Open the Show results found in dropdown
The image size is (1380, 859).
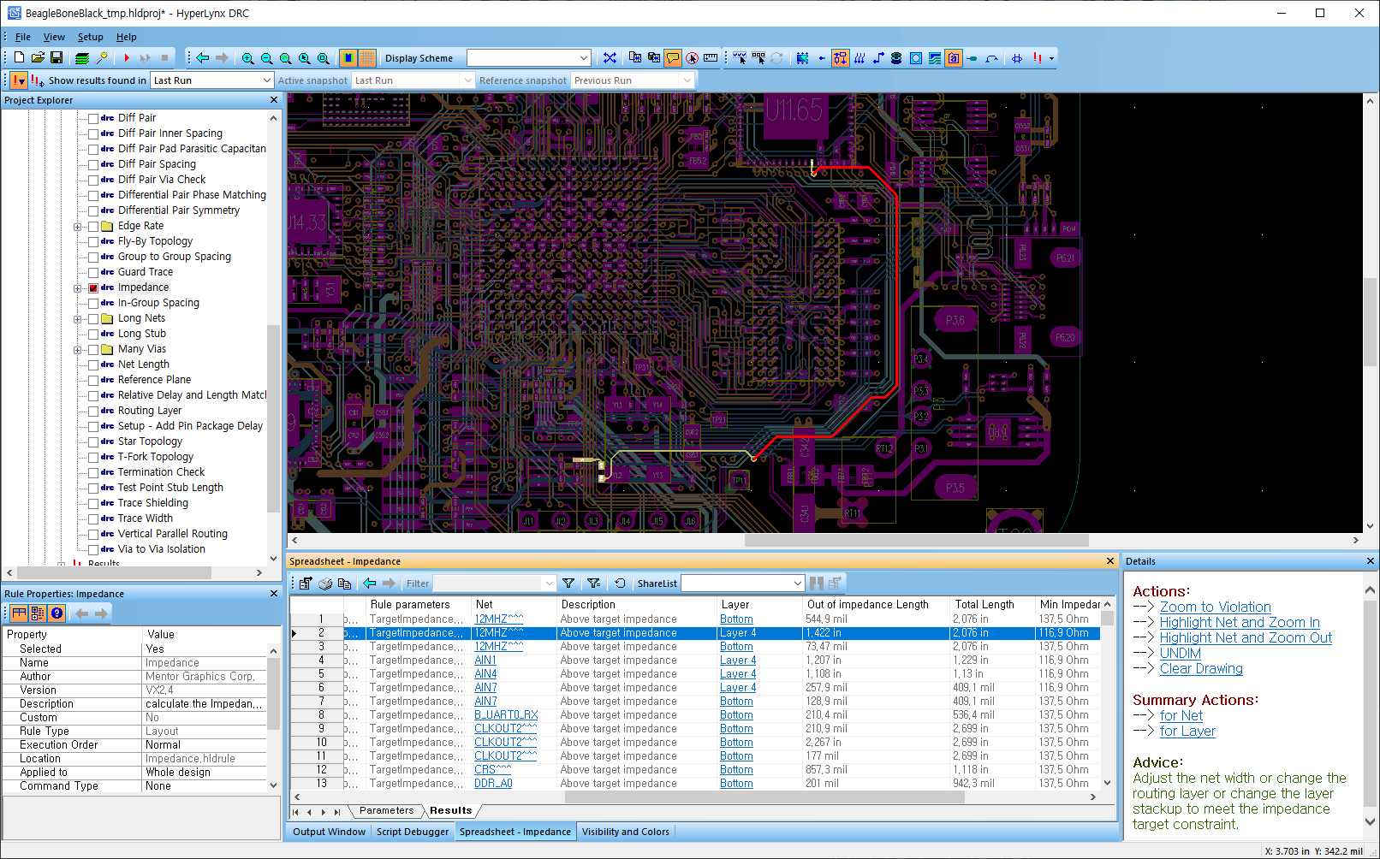click(266, 80)
